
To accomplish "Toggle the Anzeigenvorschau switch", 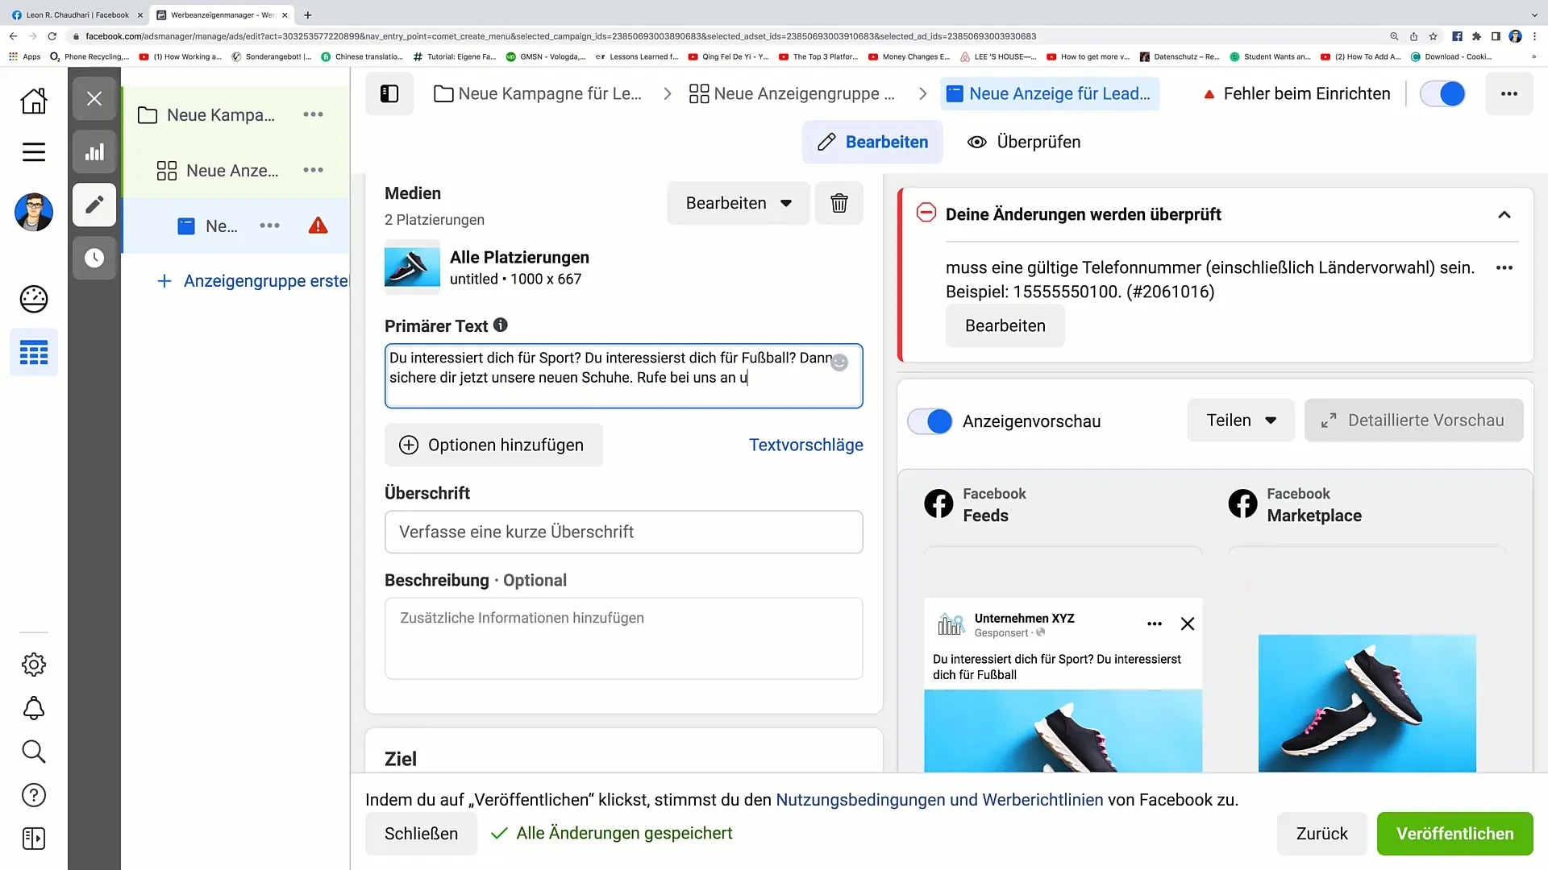I will click(x=930, y=421).
